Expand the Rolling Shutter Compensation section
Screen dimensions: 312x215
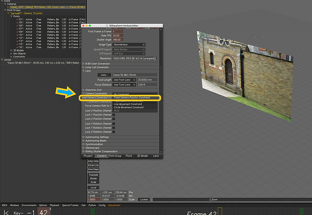tap(83, 151)
